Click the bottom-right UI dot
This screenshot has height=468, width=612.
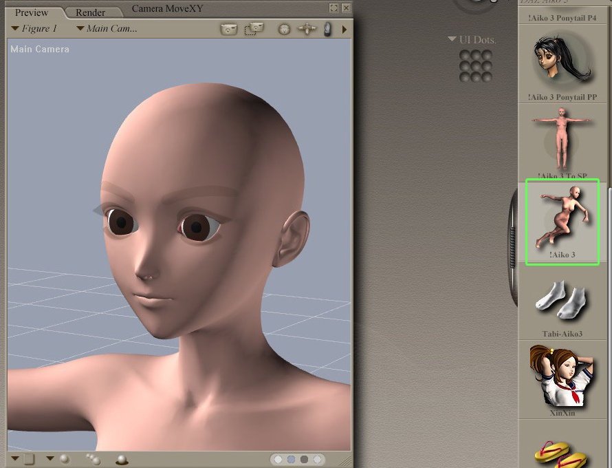point(486,77)
